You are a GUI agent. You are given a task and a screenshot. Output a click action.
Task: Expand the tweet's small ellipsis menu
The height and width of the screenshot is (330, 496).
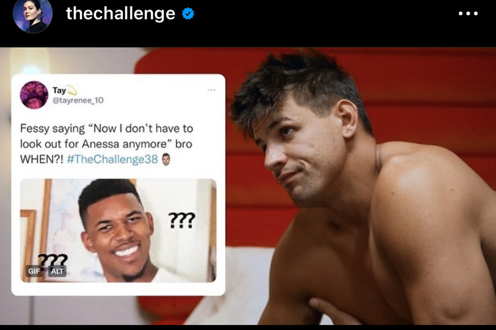click(212, 90)
